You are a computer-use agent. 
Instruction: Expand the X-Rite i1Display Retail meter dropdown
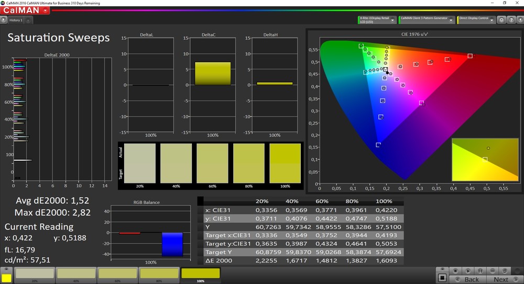point(393,20)
